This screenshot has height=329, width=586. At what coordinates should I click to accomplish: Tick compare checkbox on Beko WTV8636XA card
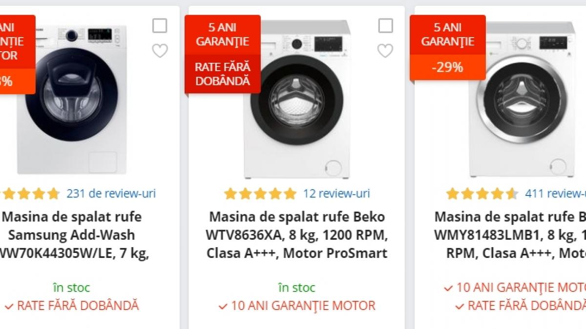point(385,26)
